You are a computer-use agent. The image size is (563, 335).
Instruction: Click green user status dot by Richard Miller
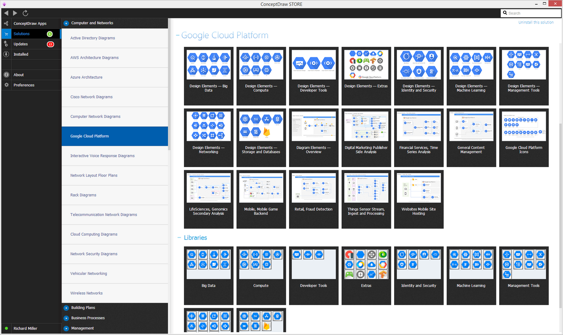tap(6, 328)
